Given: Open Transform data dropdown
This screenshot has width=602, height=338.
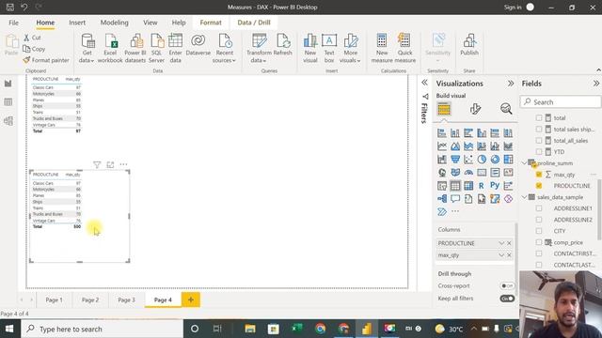Looking at the screenshot, I should coord(259,48).
